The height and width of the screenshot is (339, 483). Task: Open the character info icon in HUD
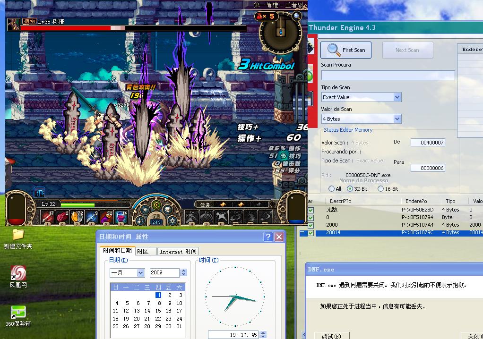coord(140,220)
